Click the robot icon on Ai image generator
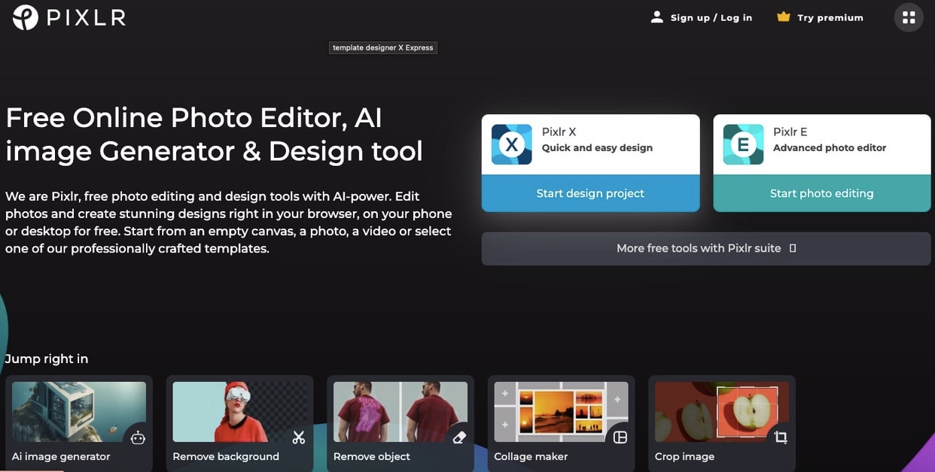The height and width of the screenshot is (472, 935). coord(138,437)
